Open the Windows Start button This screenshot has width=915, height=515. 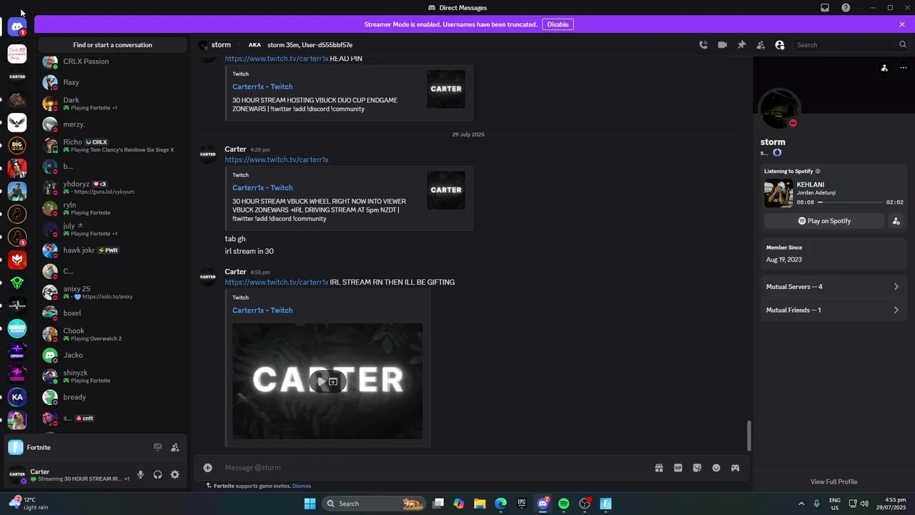[x=310, y=504]
